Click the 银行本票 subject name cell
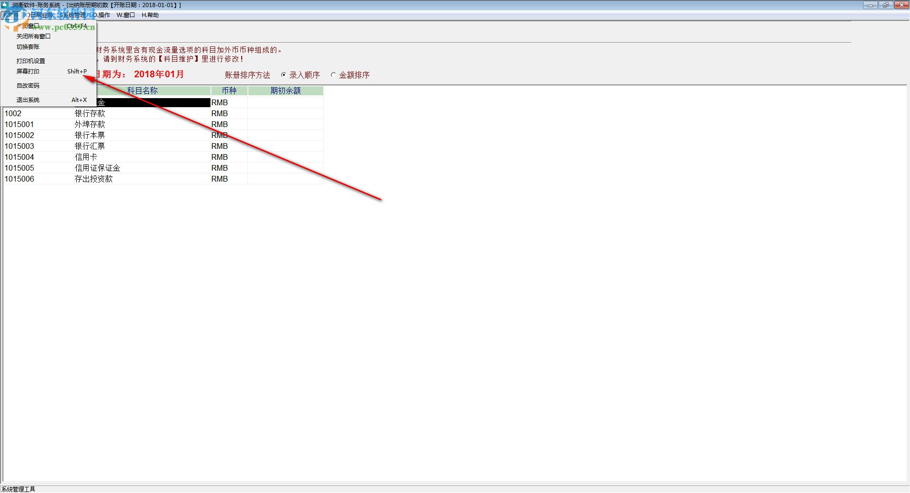Viewport: 910px width, 493px height. [142, 135]
